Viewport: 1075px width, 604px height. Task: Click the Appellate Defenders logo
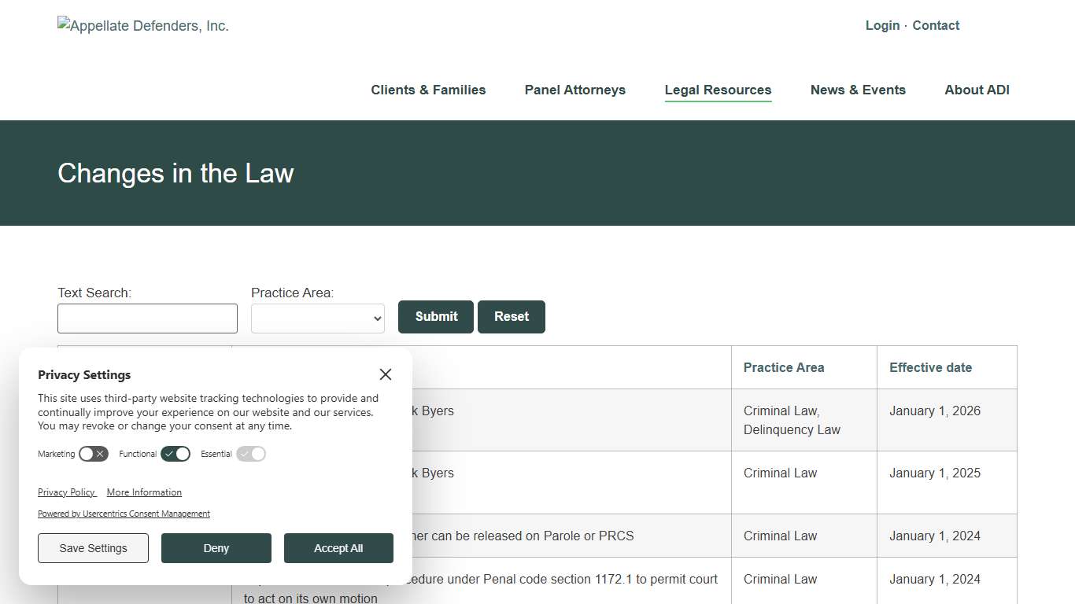tap(142, 25)
